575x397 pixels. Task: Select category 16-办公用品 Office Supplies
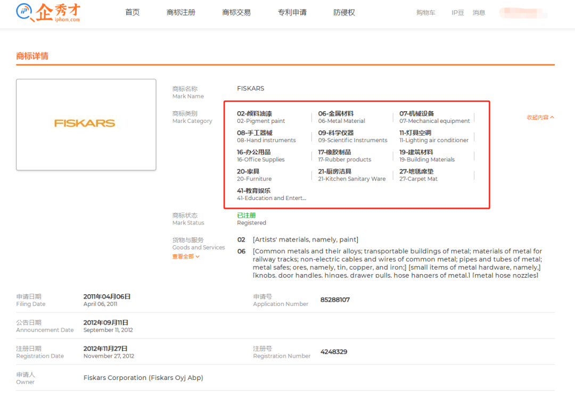point(261,156)
